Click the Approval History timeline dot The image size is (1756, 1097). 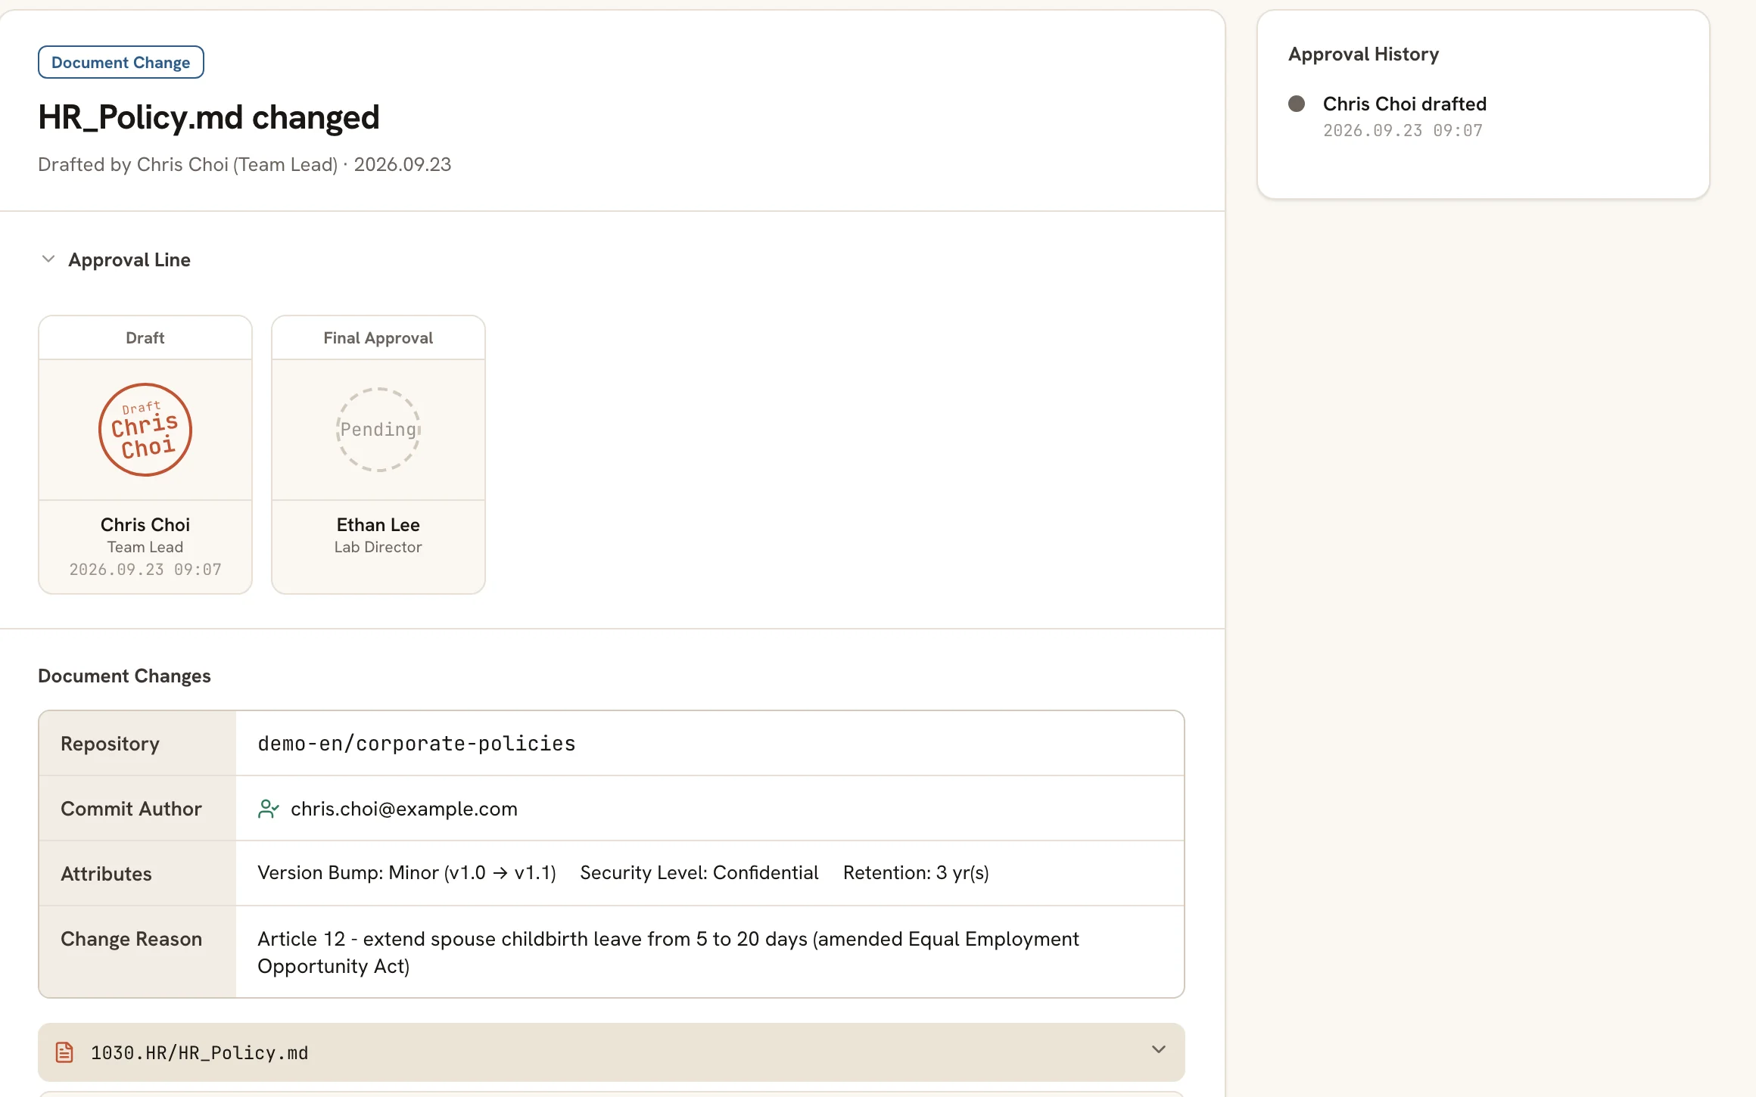[x=1297, y=104]
